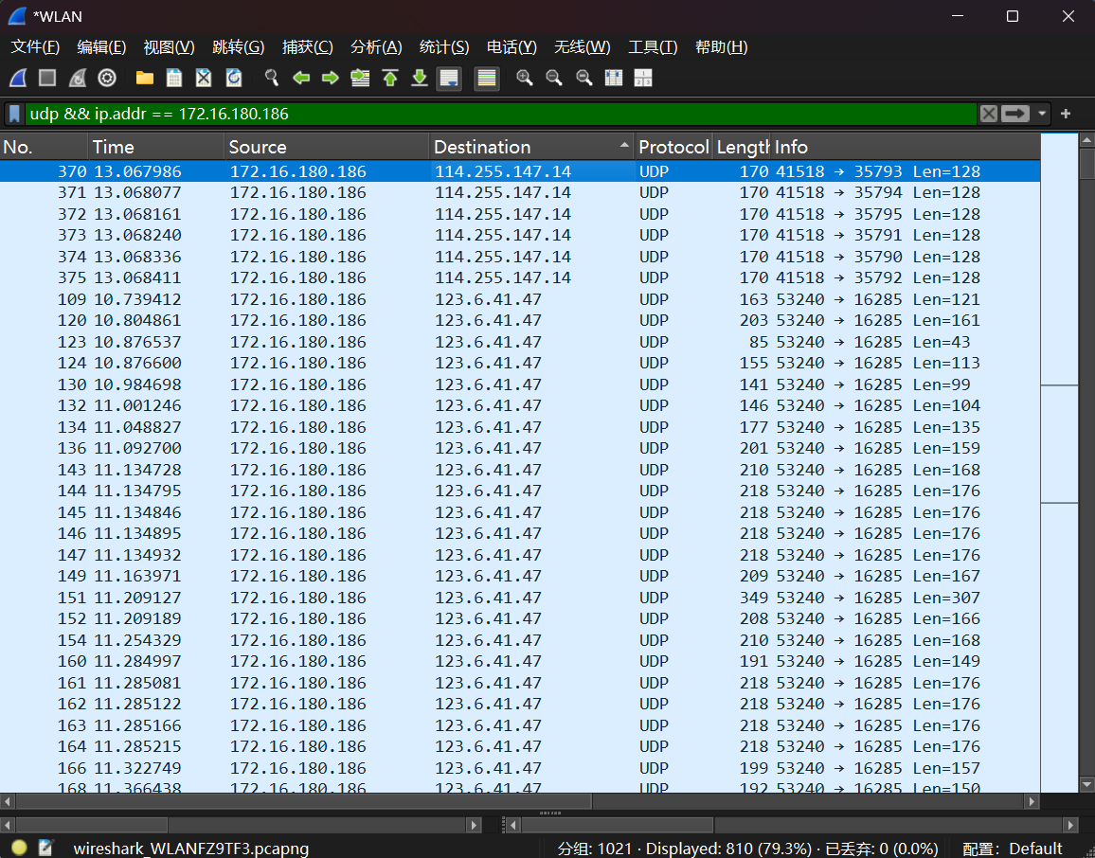The image size is (1095, 858).
Task: Select packet 130 with Len=99
Action: [520, 384]
